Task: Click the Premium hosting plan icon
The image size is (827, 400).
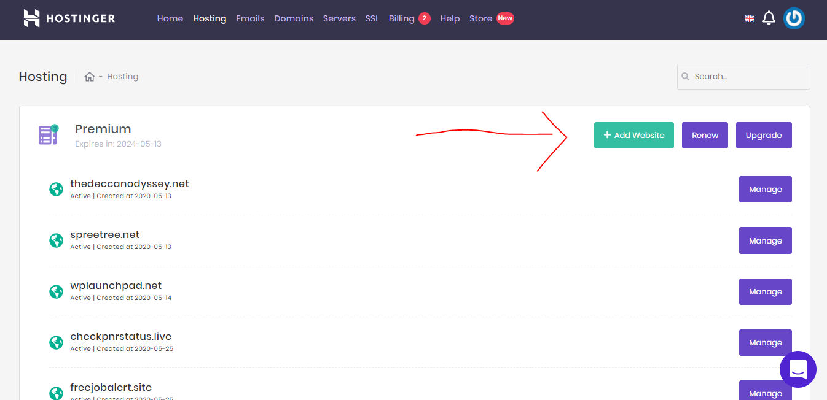Action: [48, 134]
